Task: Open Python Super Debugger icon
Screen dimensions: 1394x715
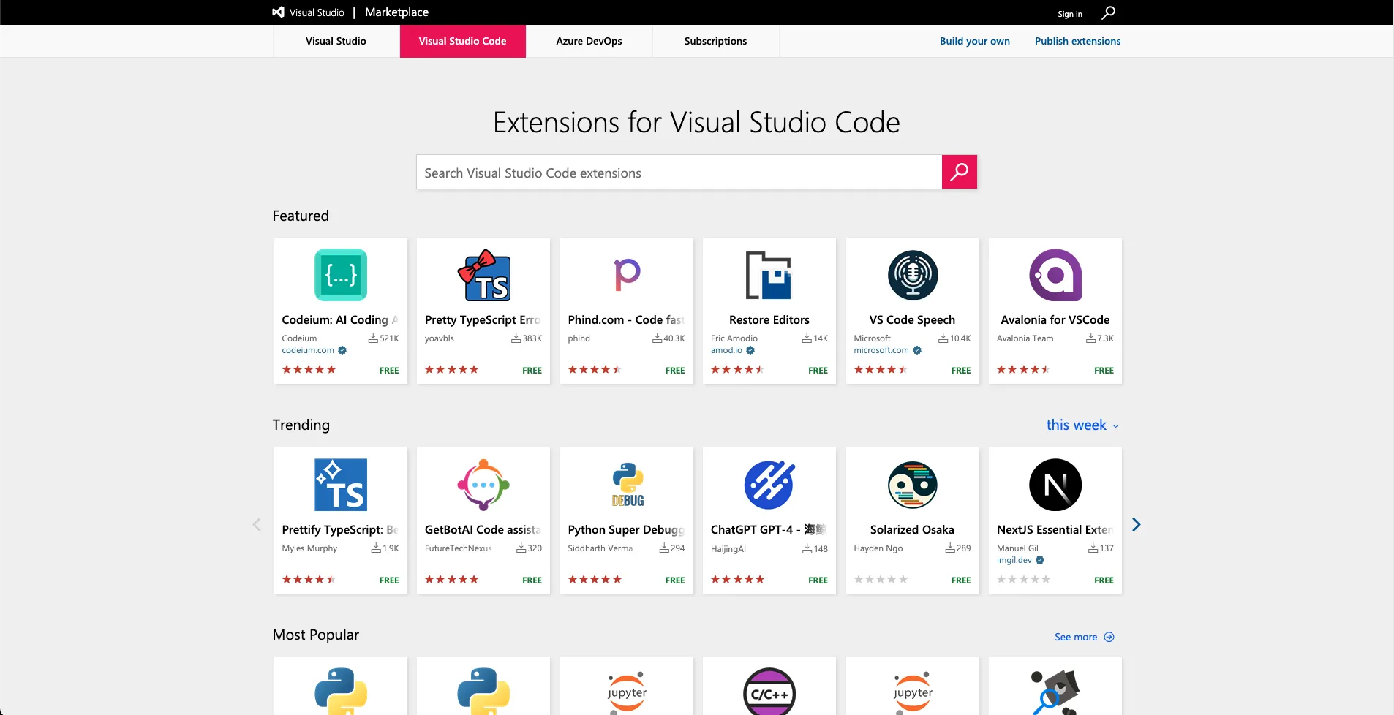Action: click(x=627, y=485)
